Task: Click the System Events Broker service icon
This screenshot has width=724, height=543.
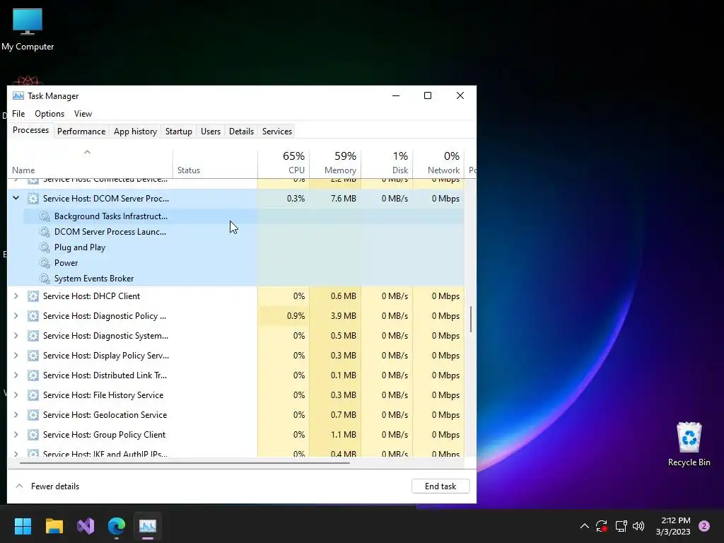Action: tap(45, 279)
